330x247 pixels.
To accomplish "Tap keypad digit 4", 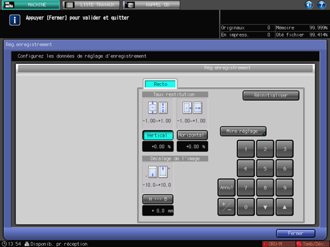I will (246, 168).
